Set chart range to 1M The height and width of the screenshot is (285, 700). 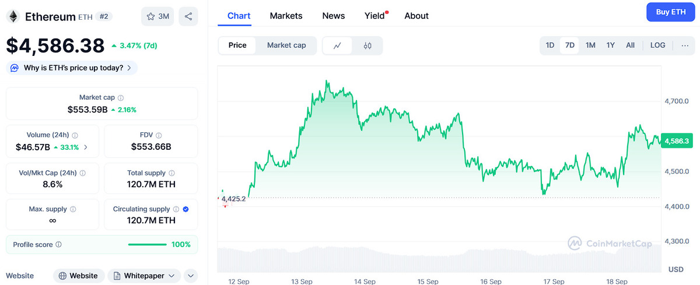click(590, 45)
